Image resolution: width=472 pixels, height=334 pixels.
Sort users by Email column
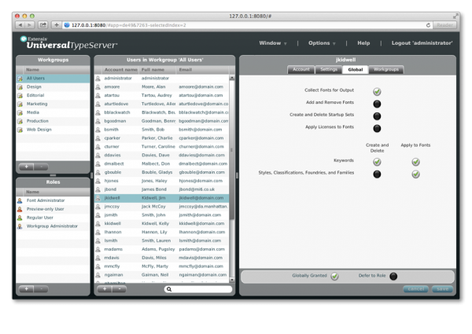click(202, 70)
